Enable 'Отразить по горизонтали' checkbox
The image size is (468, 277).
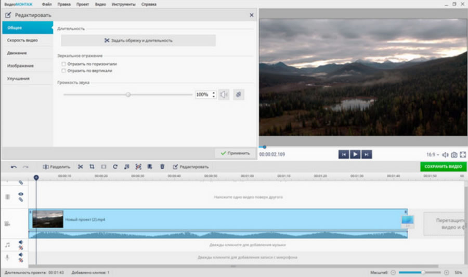[64, 64]
